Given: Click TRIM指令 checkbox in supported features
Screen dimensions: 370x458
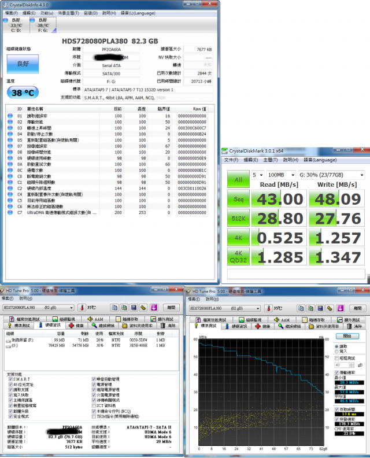Looking at the screenshot, I should tap(94, 416).
